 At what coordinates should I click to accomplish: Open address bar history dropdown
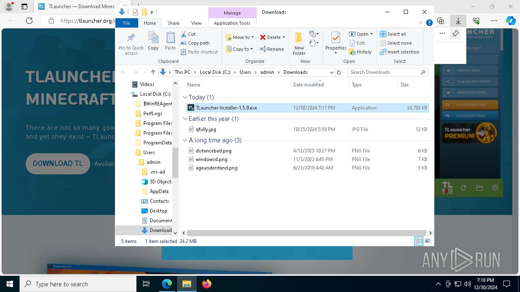331,72
